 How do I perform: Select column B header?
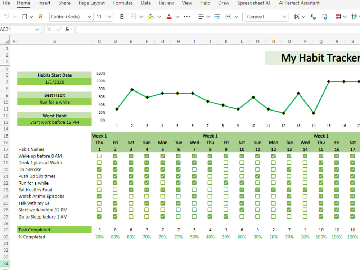[x=54, y=41]
